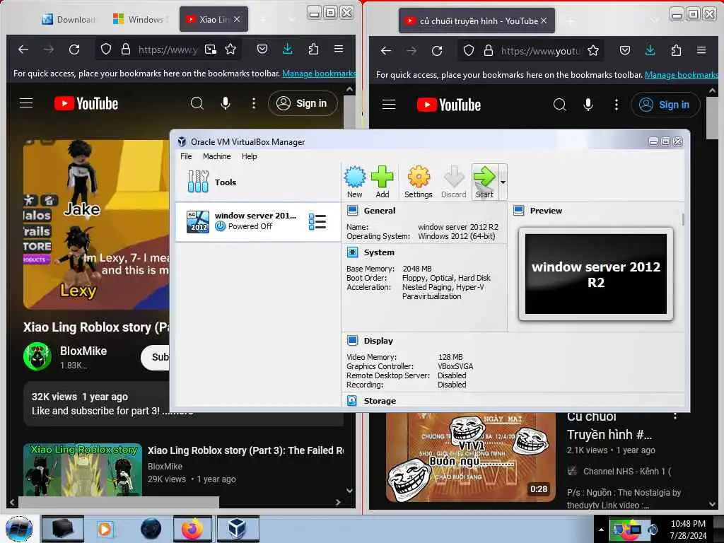Click the System section header
The image size is (724, 543).
(379, 252)
